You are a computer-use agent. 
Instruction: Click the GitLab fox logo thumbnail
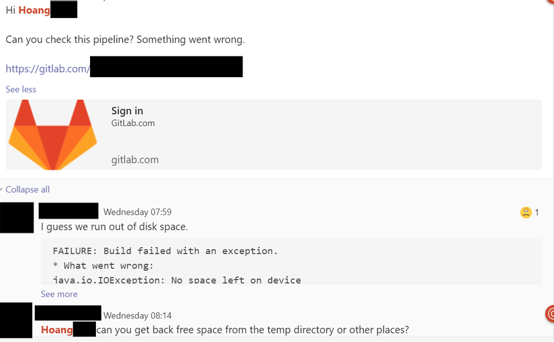click(x=52, y=134)
